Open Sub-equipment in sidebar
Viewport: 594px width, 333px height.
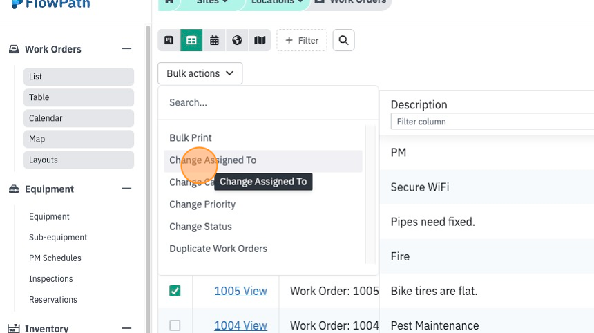pyautogui.click(x=58, y=238)
